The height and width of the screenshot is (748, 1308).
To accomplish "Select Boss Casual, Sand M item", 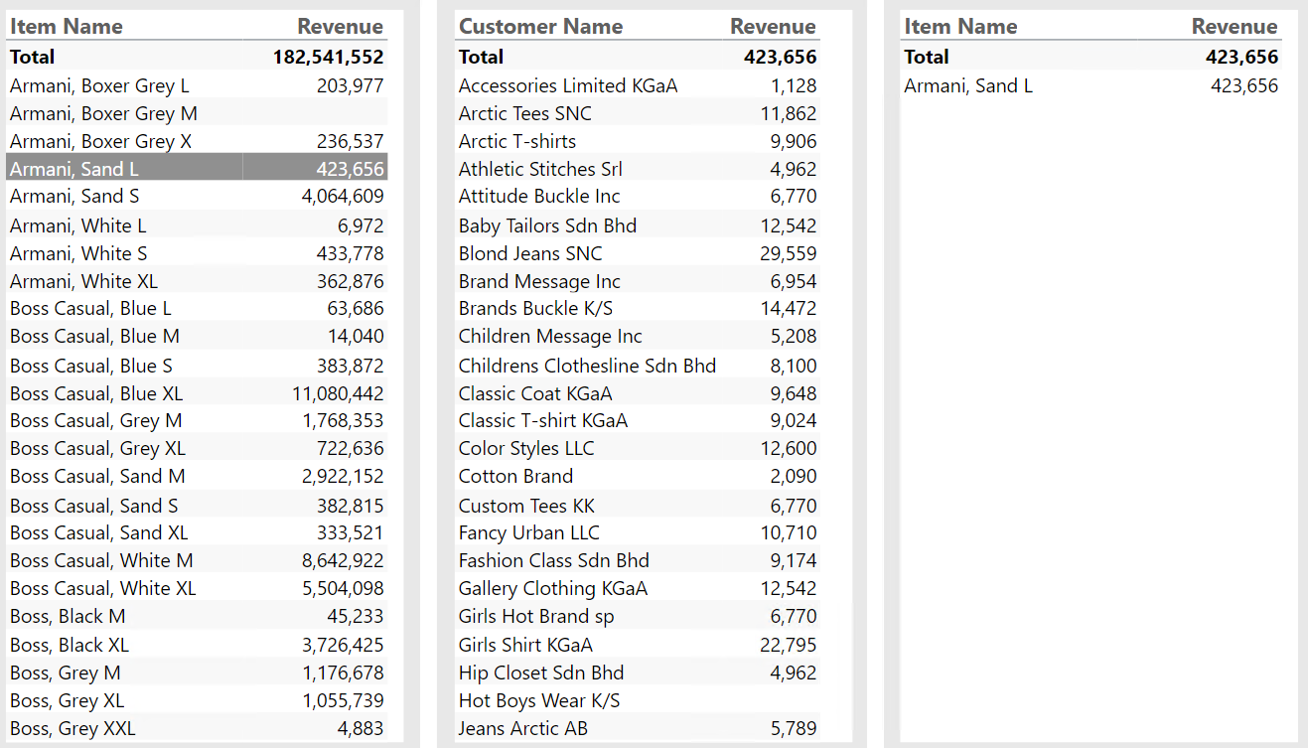I will (x=97, y=476).
